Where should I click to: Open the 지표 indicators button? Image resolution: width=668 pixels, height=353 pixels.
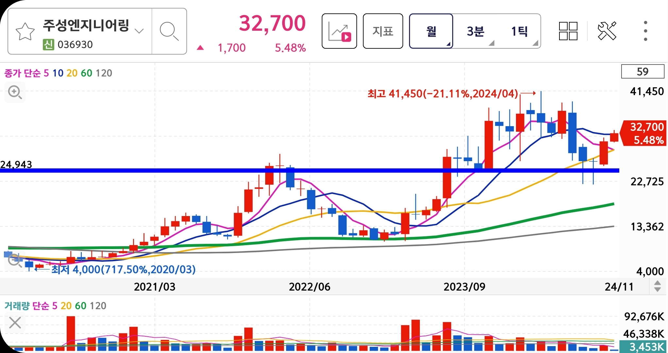pos(383,31)
